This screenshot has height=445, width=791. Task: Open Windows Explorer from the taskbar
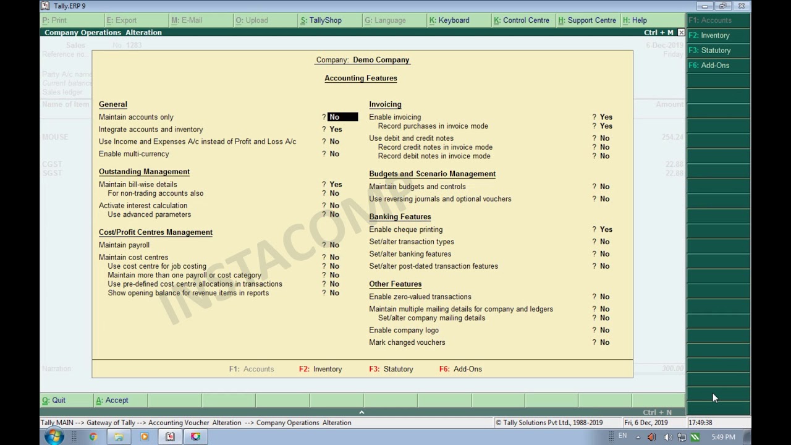(x=119, y=437)
